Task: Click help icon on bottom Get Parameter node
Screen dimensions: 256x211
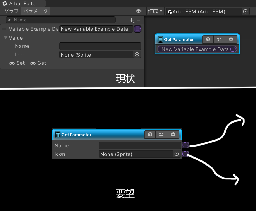Action: pos(150,135)
